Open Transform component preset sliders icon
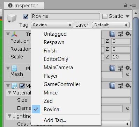 click(120, 34)
